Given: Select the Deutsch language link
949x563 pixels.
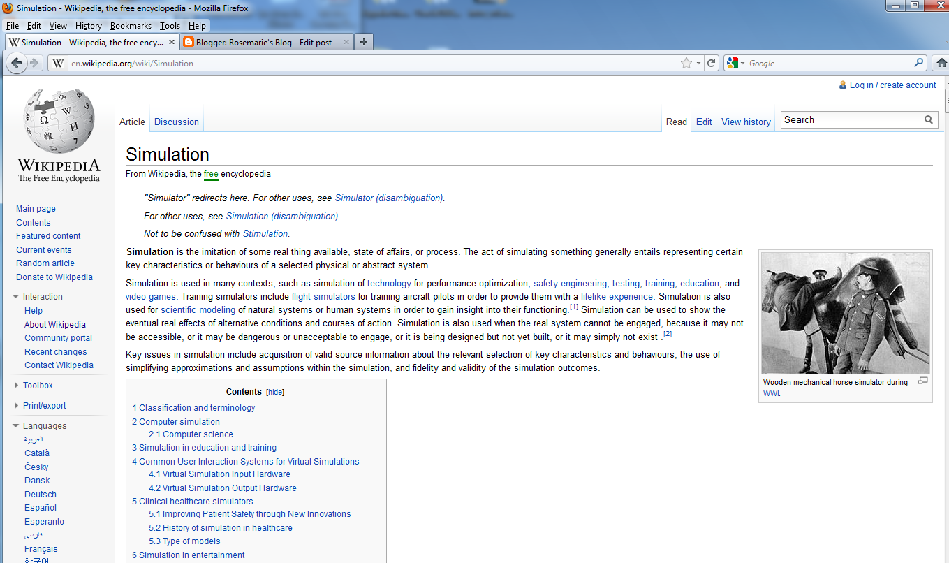Looking at the screenshot, I should 41,495.
